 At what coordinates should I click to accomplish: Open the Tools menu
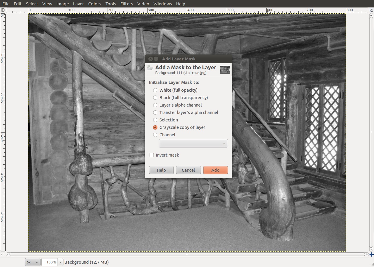pos(111,4)
